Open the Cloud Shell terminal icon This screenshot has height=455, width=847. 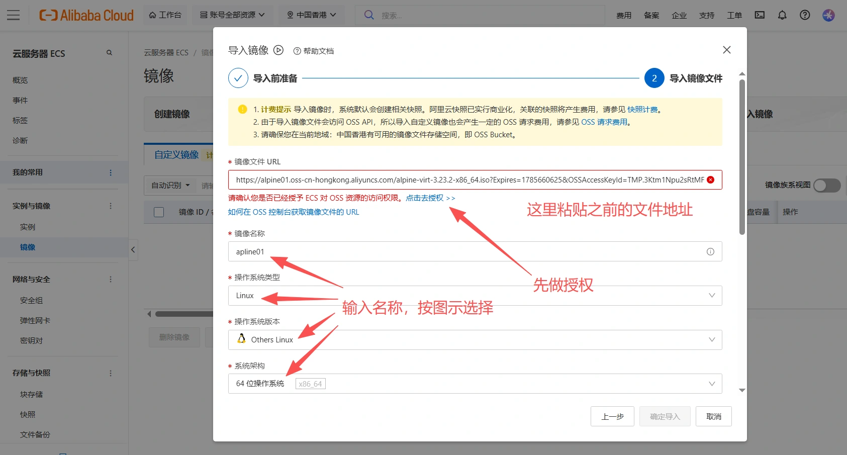760,15
